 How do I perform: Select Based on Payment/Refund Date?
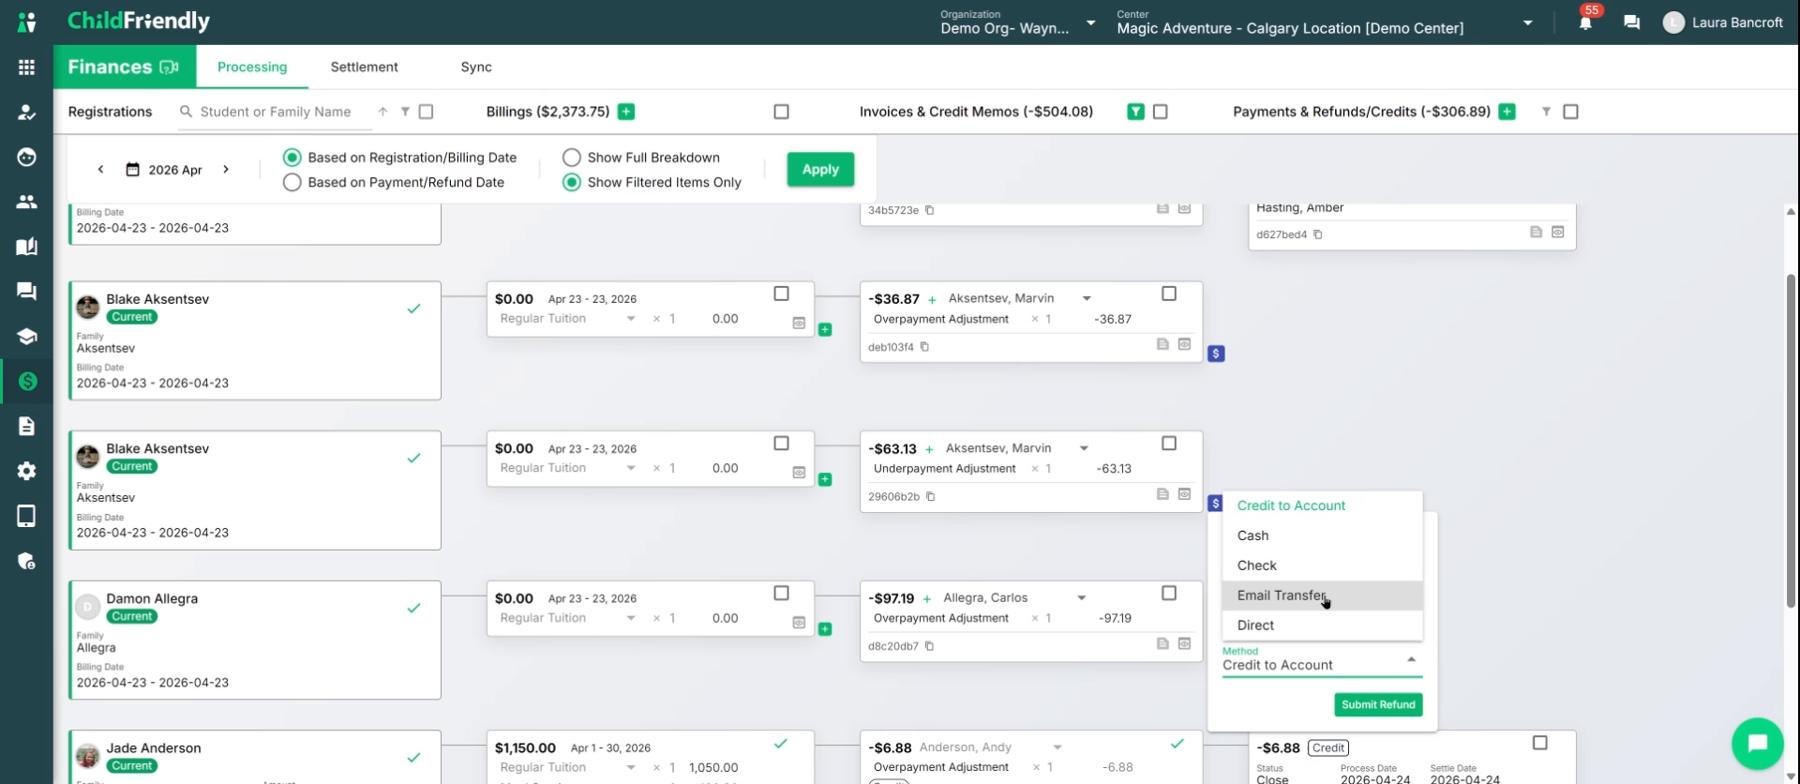[292, 182]
